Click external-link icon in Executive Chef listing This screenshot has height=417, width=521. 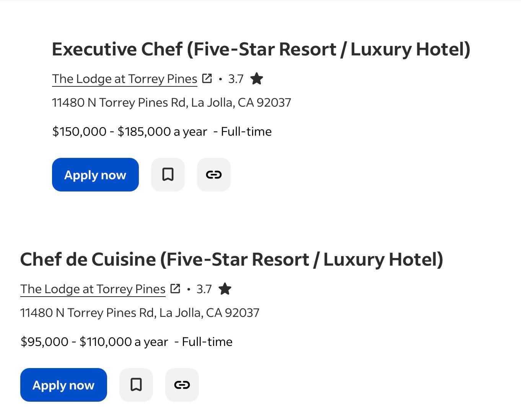(207, 79)
